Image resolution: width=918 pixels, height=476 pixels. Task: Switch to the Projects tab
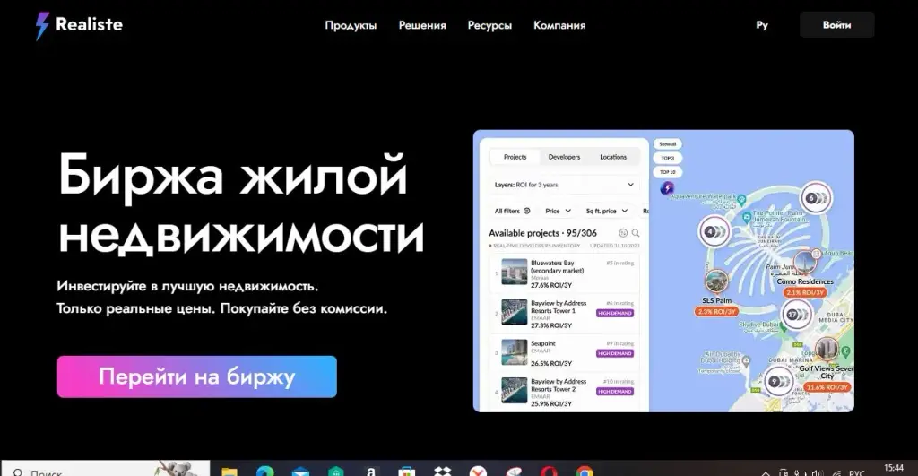tap(515, 157)
